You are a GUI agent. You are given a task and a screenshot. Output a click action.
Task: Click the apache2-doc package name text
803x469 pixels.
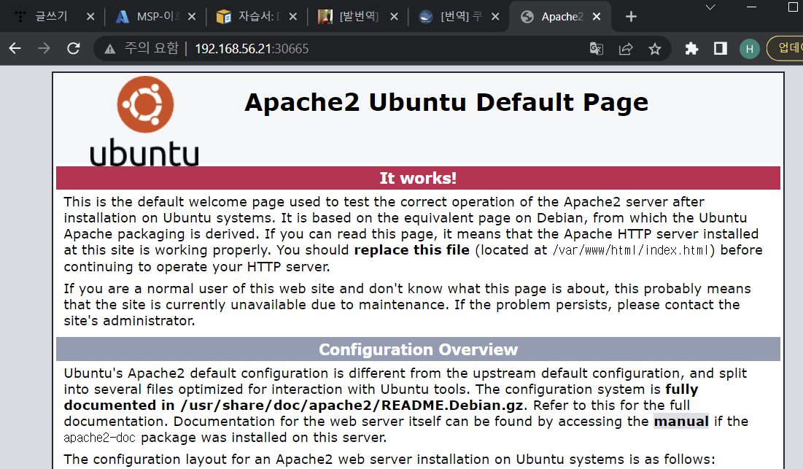(x=99, y=438)
